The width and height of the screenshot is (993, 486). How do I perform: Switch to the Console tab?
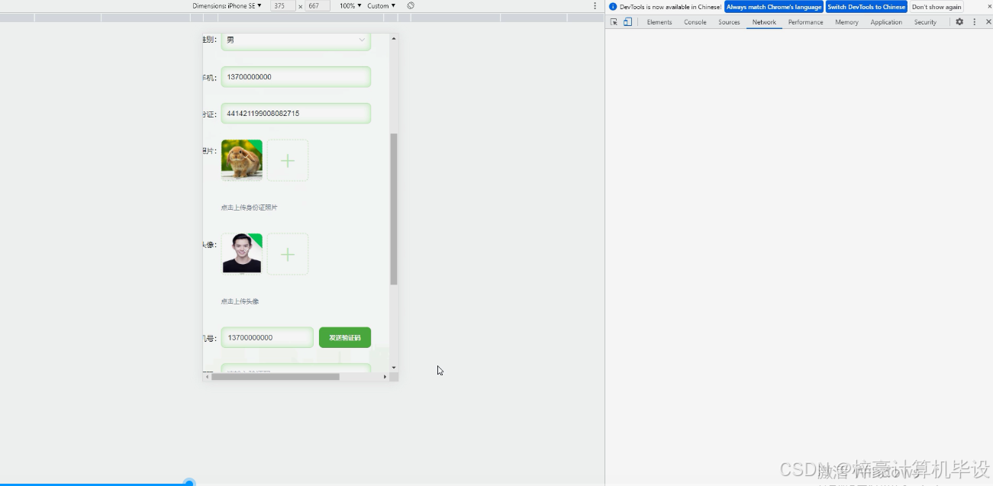(x=695, y=22)
